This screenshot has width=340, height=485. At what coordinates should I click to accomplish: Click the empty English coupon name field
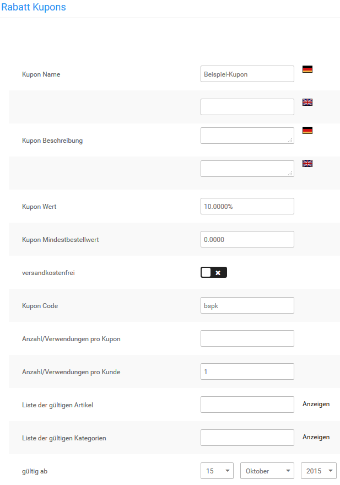(247, 106)
